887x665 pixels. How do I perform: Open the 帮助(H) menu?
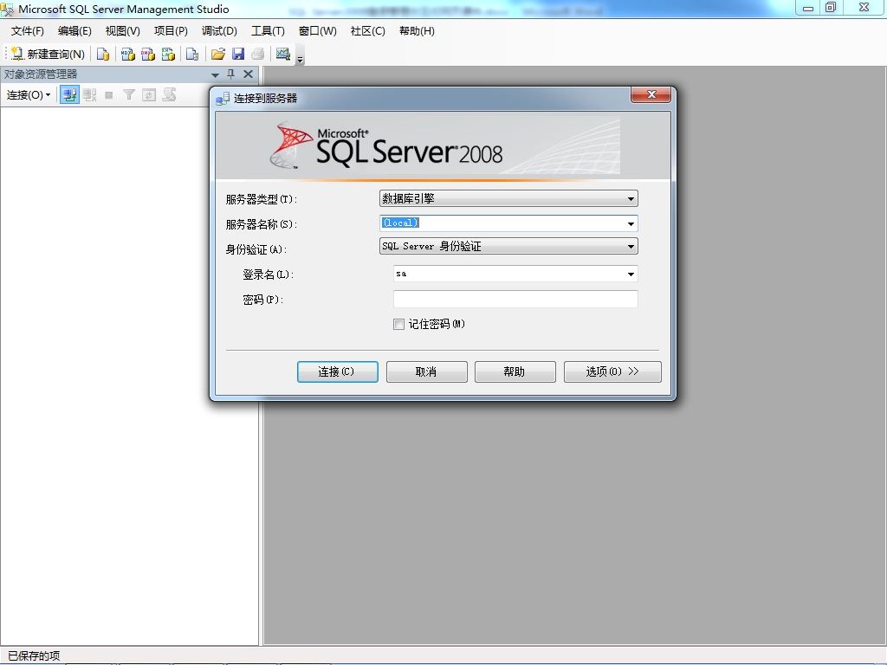pos(417,31)
